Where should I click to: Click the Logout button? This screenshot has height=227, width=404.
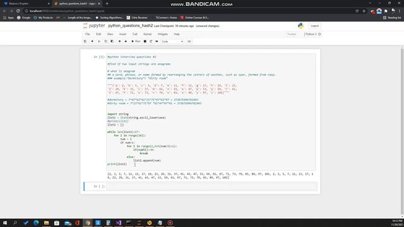[x=314, y=26]
